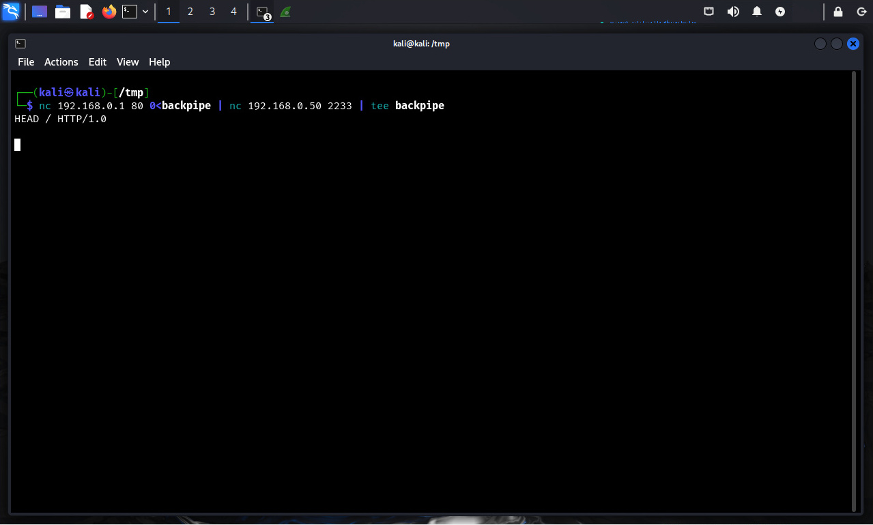873x525 pixels.
Task: Open the File menu in terminal
Action: pyautogui.click(x=26, y=62)
